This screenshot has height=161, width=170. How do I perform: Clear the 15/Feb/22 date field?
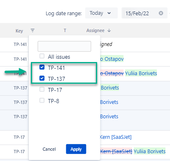point(161,13)
